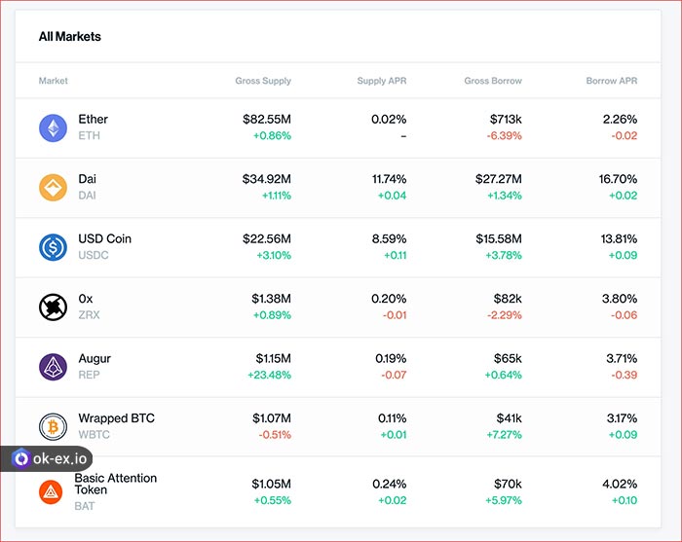This screenshot has height=542, width=682.
Task: Click the 2.26% borrow APR value
Action: click(x=620, y=119)
